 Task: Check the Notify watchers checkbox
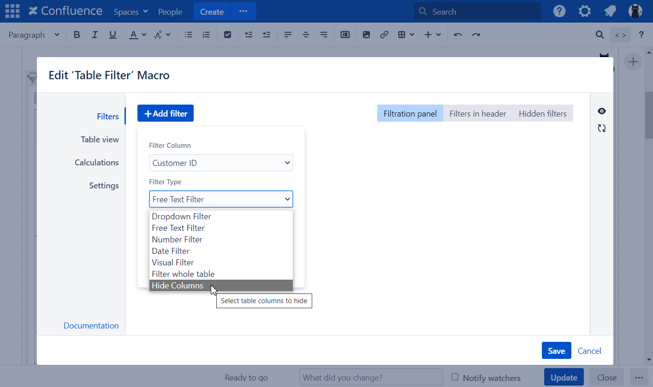(x=455, y=377)
